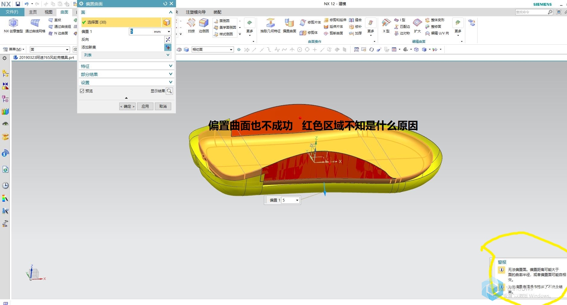Reset the 偏置曲面 dialog
This screenshot has height=305, width=567.
click(165, 4)
